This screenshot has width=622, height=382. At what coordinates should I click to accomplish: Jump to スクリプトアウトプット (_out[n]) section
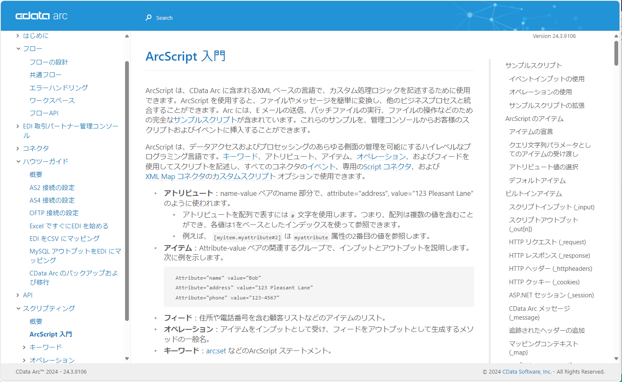tap(544, 224)
